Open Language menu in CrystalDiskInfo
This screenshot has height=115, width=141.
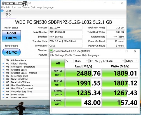tap(48, 7)
